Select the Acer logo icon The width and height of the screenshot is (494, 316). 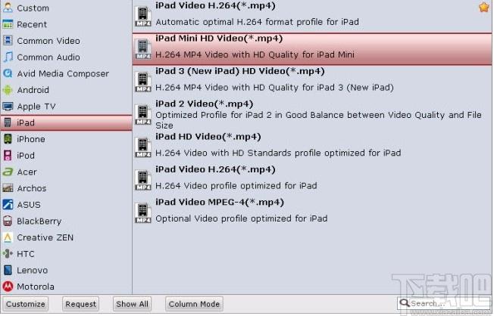[8, 172]
